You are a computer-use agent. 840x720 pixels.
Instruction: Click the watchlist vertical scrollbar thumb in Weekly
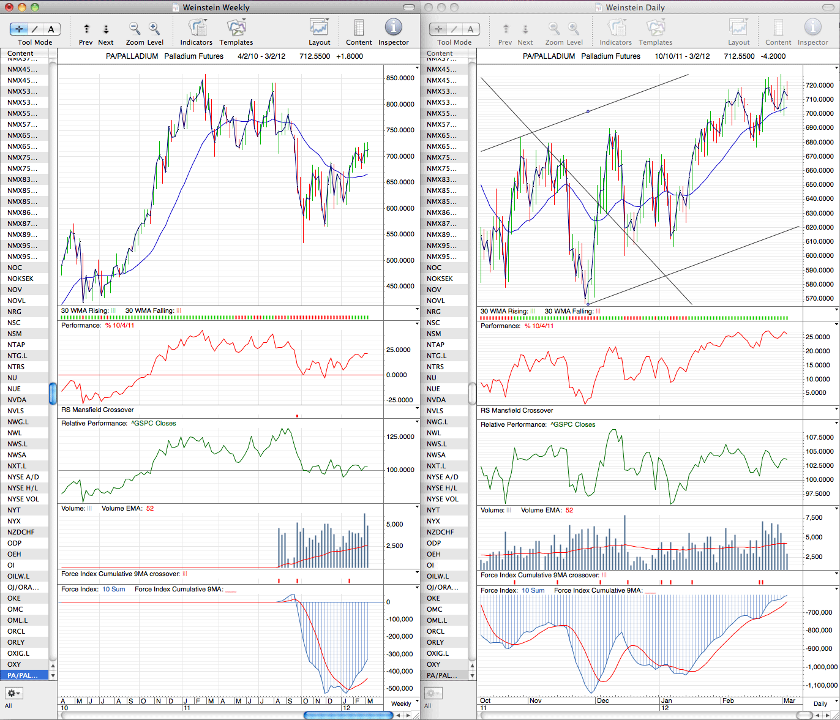coord(53,393)
